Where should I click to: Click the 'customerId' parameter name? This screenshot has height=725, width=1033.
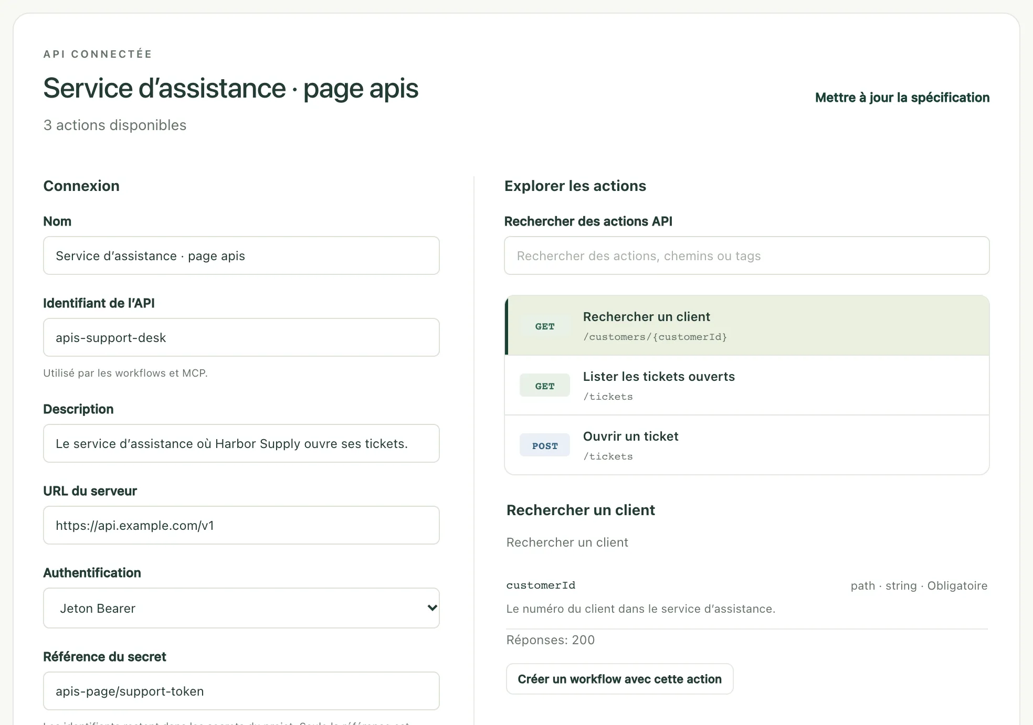click(541, 585)
